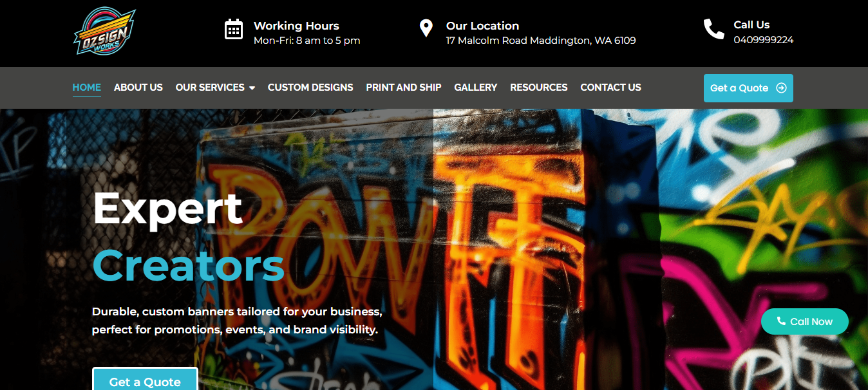Click the phone icon in Call Now button
The width and height of the screenshot is (868, 390).
pyautogui.click(x=781, y=321)
